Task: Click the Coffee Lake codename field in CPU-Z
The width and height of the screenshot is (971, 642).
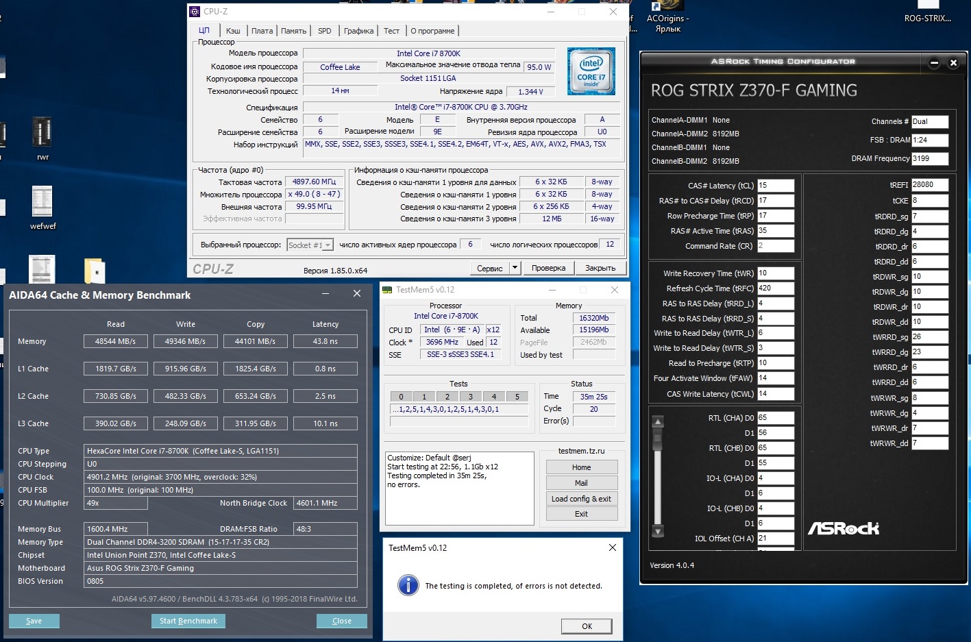Action: 341,67
